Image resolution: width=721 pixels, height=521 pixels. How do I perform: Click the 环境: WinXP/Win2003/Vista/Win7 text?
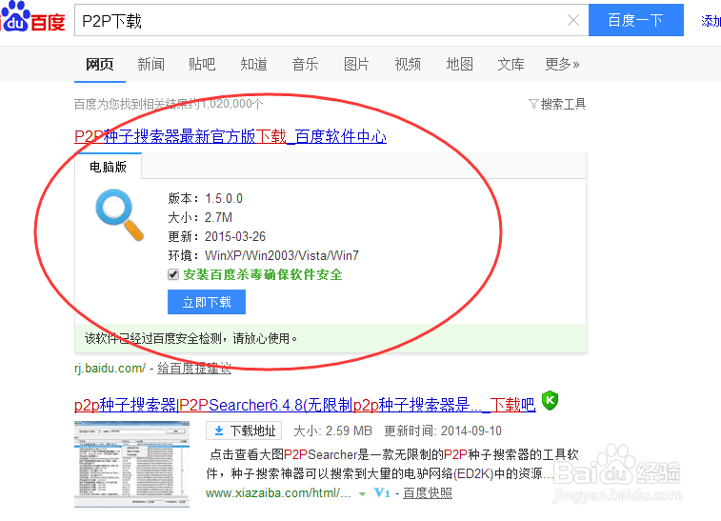click(x=264, y=255)
